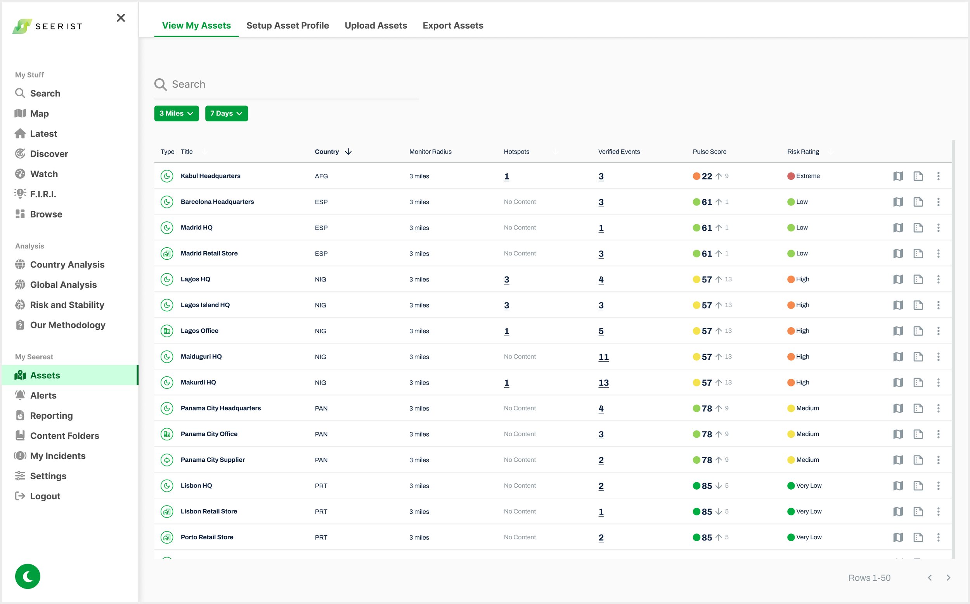
Task: Click the Madrid Retail Store type icon
Action: pyautogui.click(x=167, y=253)
